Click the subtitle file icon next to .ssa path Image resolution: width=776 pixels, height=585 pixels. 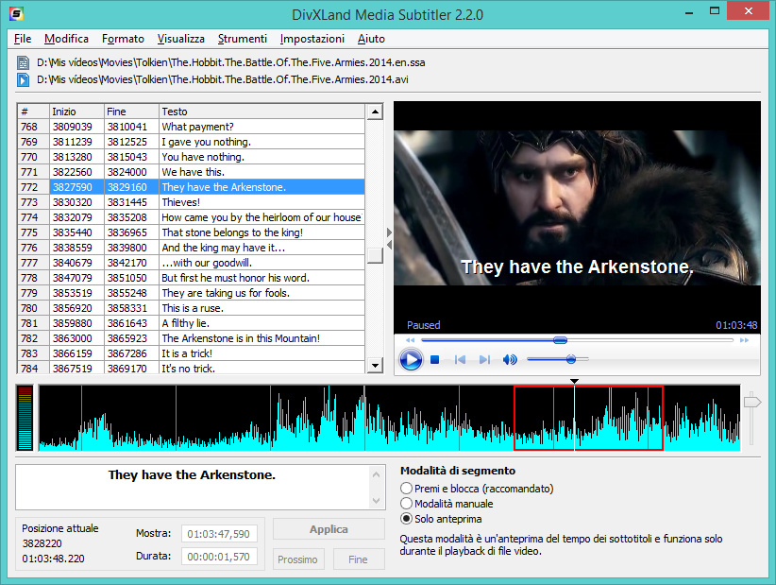tap(24, 63)
